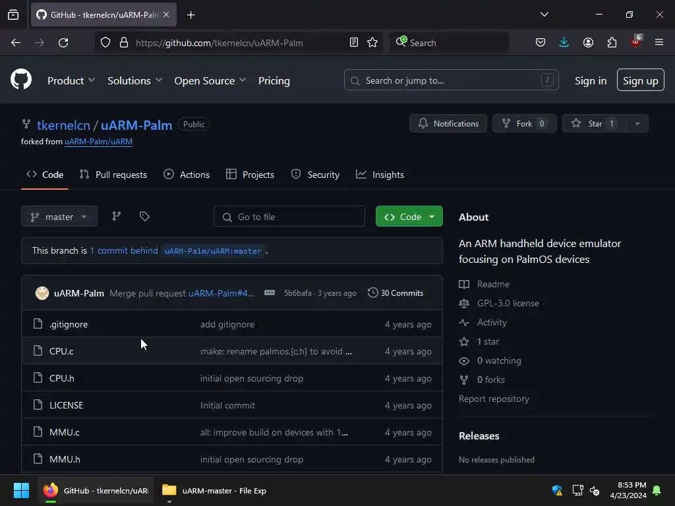Viewport: 675px width, 506px height.
Task: Click the GitHub Octocat logo
Action: tap(21, 80)
